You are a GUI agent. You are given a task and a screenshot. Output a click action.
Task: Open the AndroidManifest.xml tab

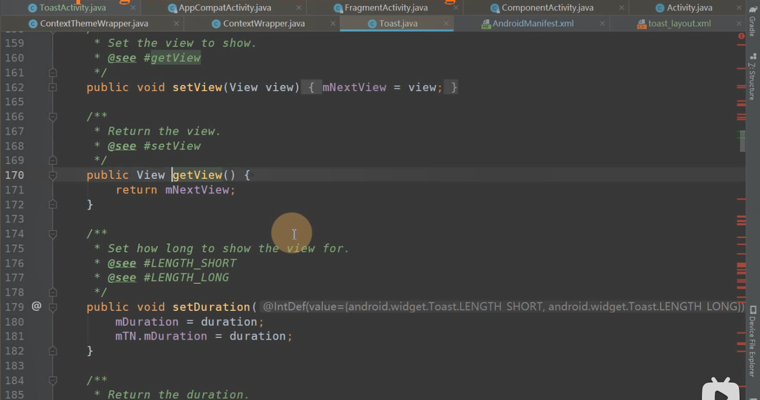click(x=527, y=24)
